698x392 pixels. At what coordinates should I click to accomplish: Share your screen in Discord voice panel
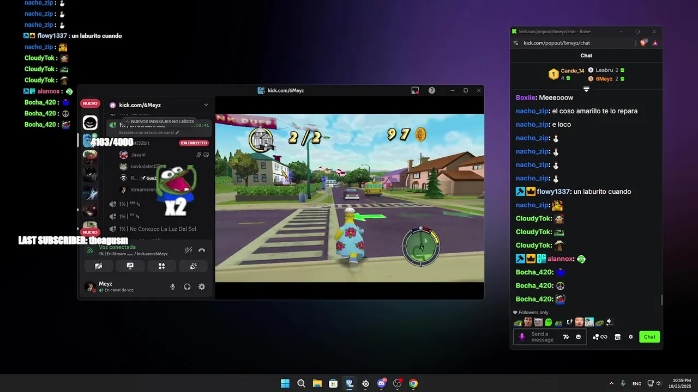pyautogui.click(x=130, y=266)
